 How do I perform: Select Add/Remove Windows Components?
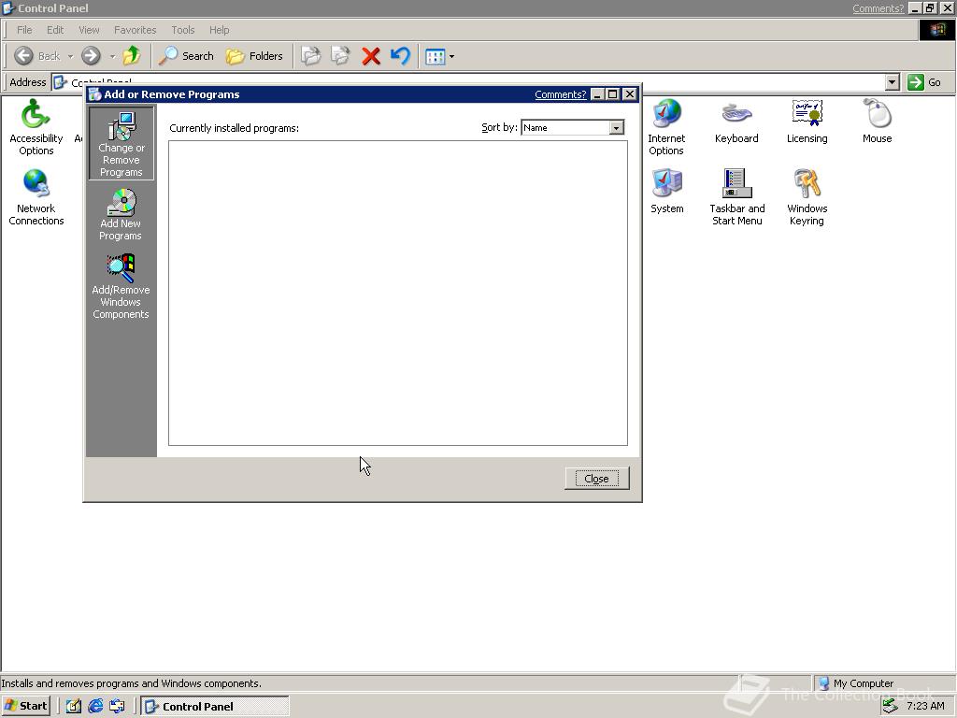point(121,286)
